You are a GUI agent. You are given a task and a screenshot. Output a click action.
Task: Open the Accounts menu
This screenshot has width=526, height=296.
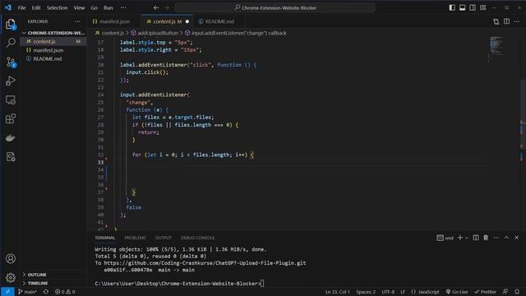click(x=11, y=258)
